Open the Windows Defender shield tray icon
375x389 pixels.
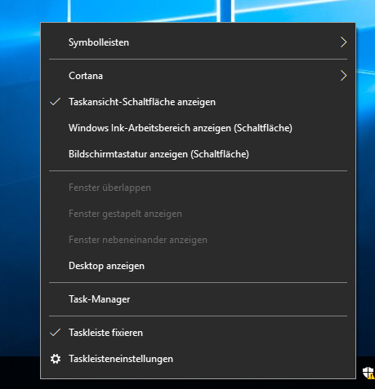[x=368, y=373]
